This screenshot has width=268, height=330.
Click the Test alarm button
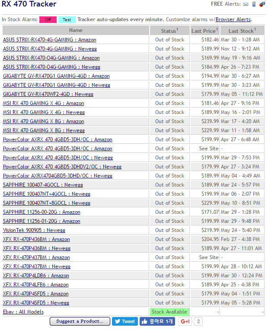[67, 19]
